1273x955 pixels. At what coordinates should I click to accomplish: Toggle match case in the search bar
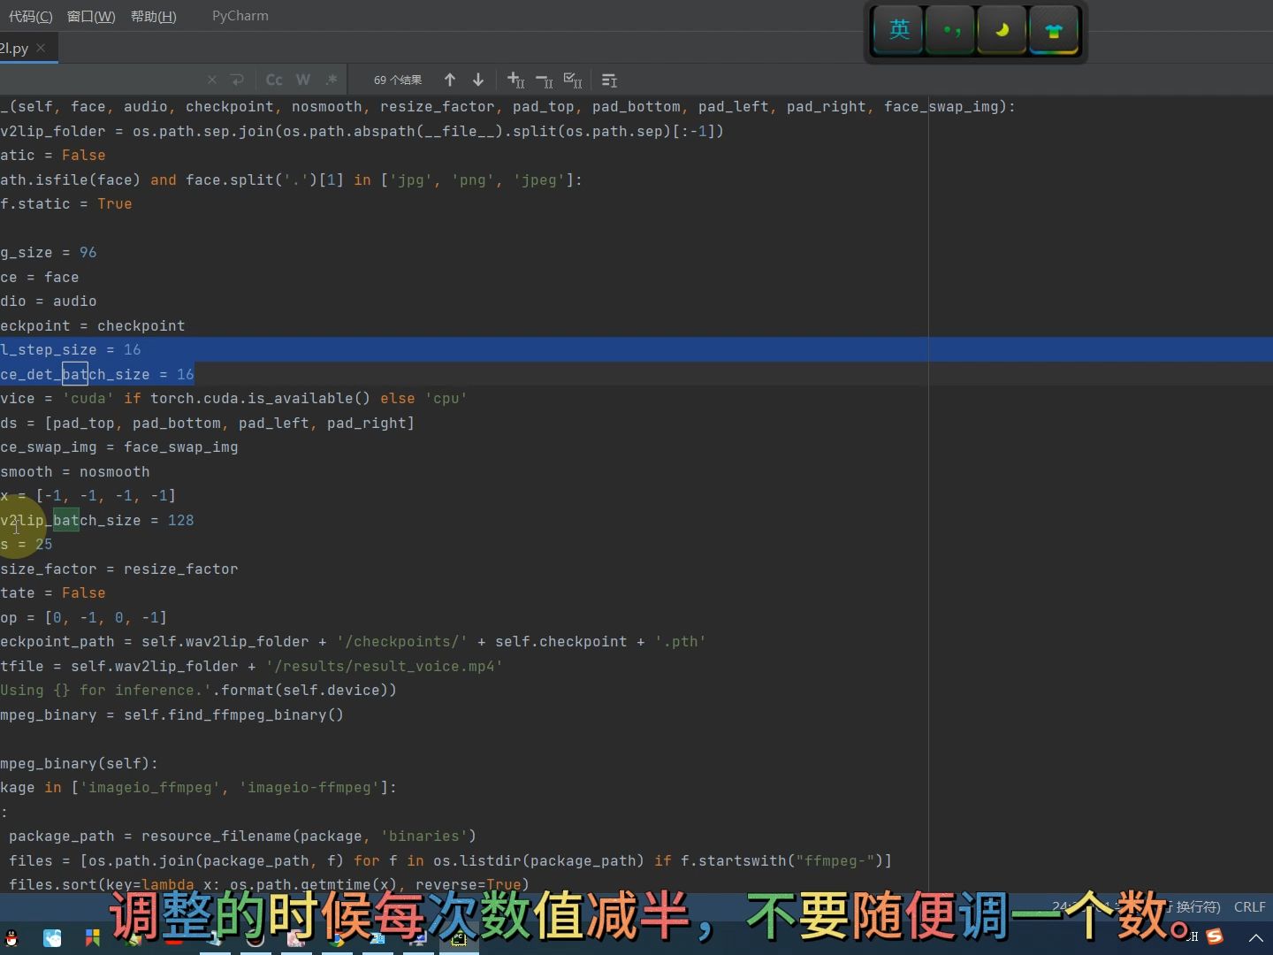click(274, 80)
